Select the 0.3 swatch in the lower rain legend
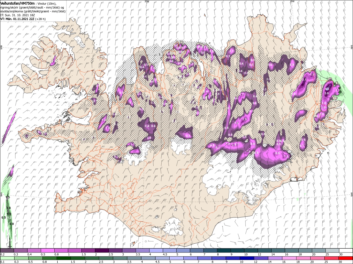The width and height of the screenshot is (353, 264). [x=22, y=258]
